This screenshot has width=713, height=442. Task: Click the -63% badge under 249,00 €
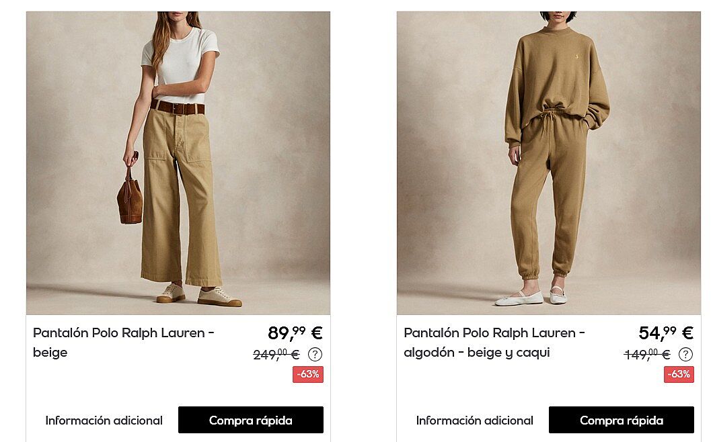[x=308, y=374]
